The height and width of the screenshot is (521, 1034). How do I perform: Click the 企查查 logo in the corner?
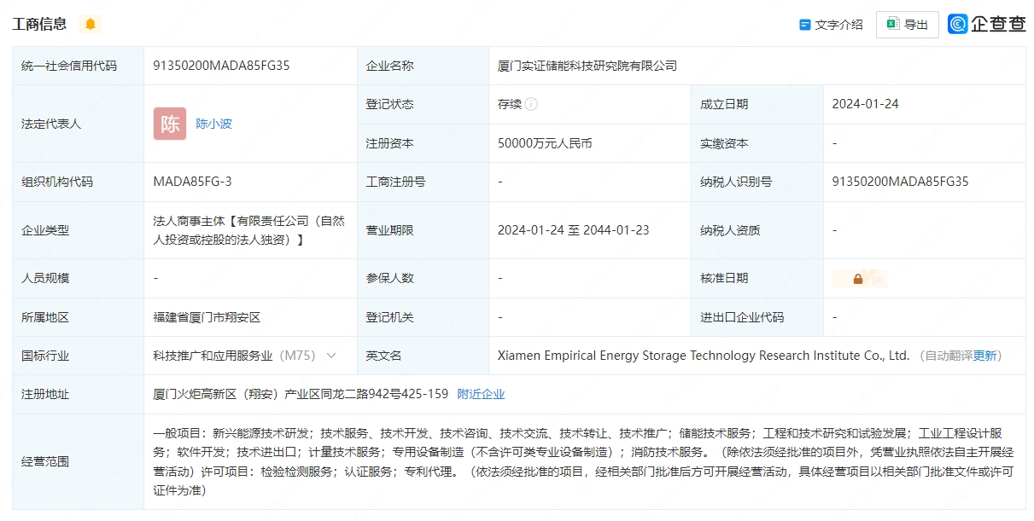point(986,24)
